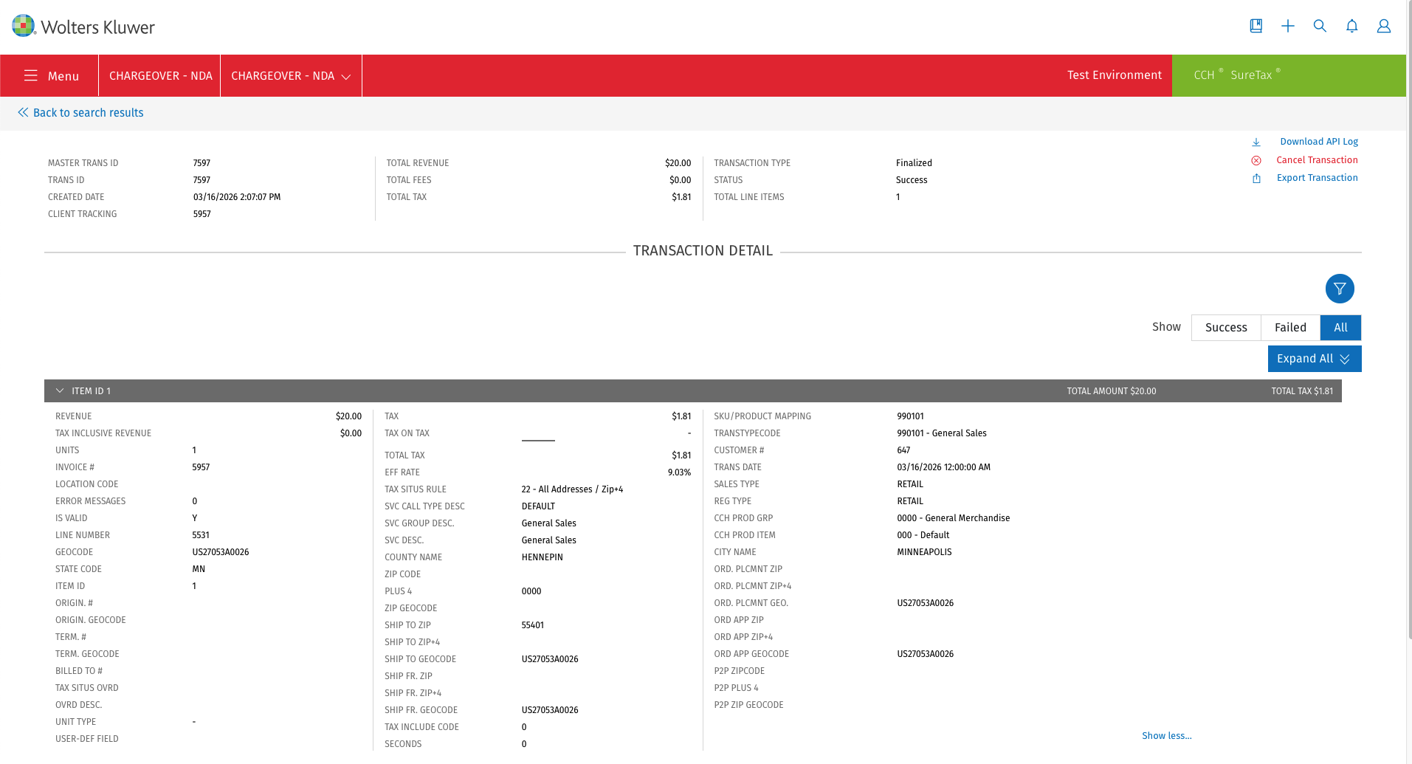Show only Failed line items
This screenshot has height=764, width=1412.
pyautogui.click(x=1289, y=327)
